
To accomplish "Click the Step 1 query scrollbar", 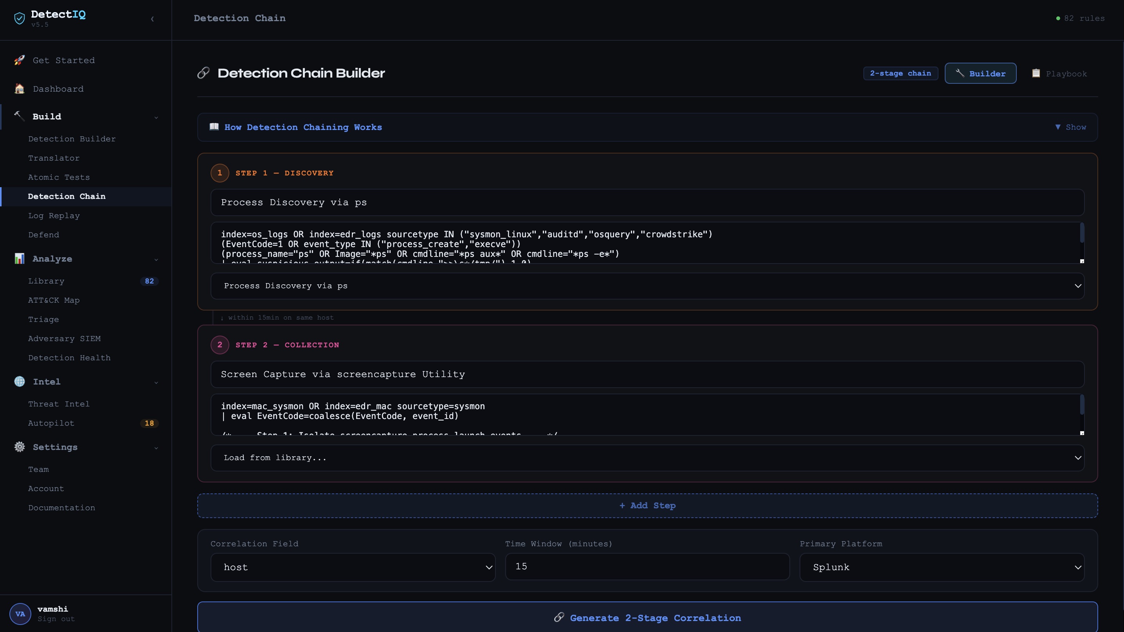I will (1082, 233).
